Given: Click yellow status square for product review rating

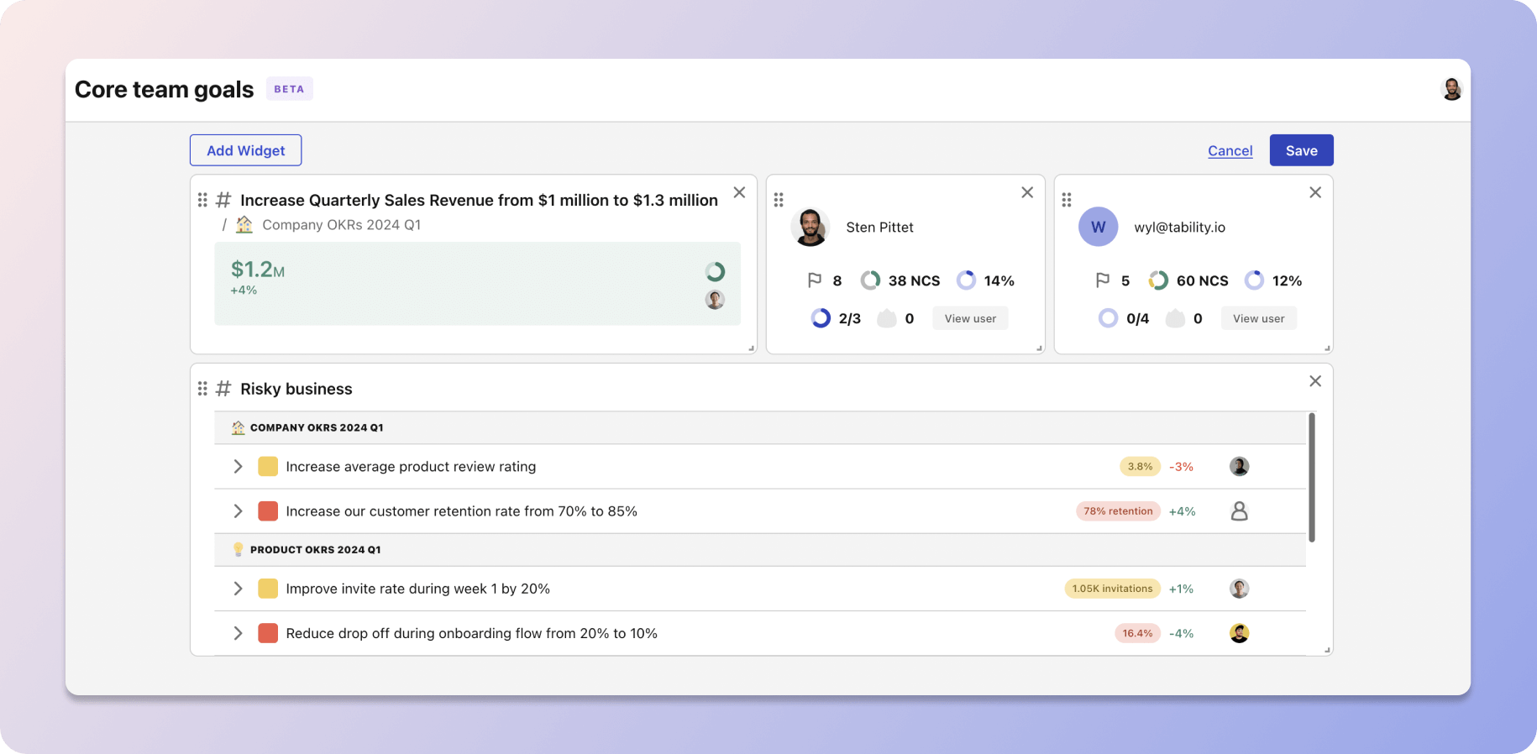Looking at the screenshot, I should point(268,466).
